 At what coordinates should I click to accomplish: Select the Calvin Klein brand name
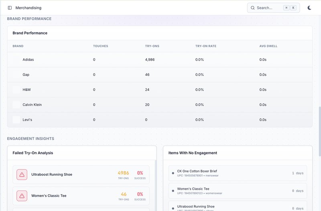tap(32, 104)
